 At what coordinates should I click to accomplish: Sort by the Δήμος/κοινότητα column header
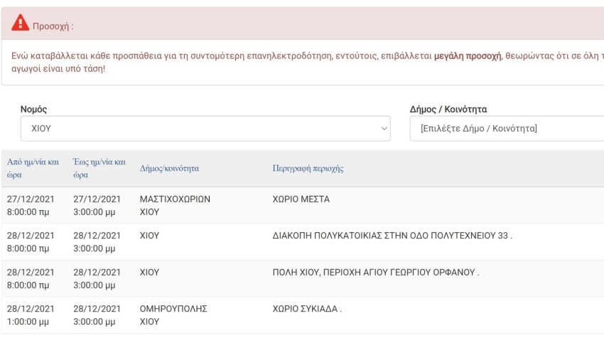point(169,168)
